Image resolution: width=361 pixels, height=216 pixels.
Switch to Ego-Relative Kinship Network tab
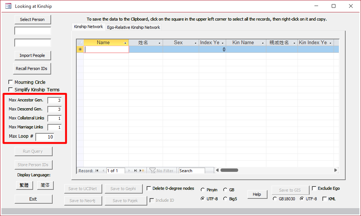tap(133, 27)
